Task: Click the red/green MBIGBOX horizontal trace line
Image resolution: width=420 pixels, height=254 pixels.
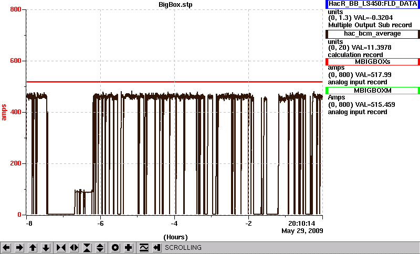Action: 174,82
